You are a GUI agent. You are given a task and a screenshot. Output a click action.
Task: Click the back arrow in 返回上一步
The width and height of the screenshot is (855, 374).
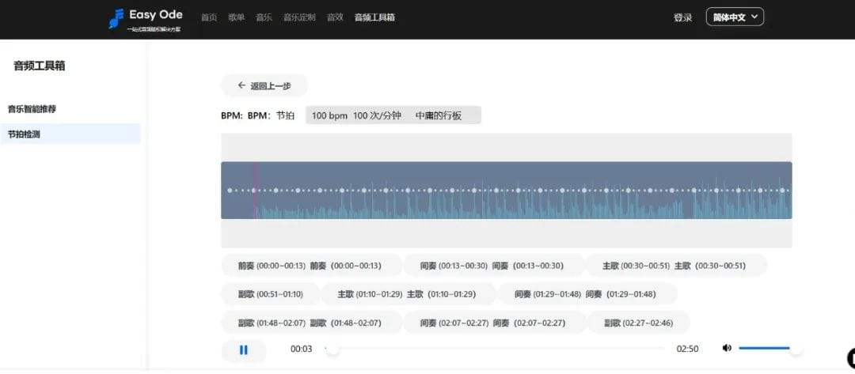[x=241, y=86]
